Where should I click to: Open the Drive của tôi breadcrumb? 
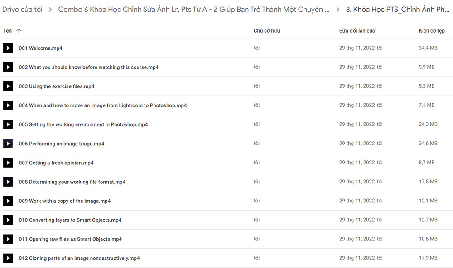(x=22, y=10)
